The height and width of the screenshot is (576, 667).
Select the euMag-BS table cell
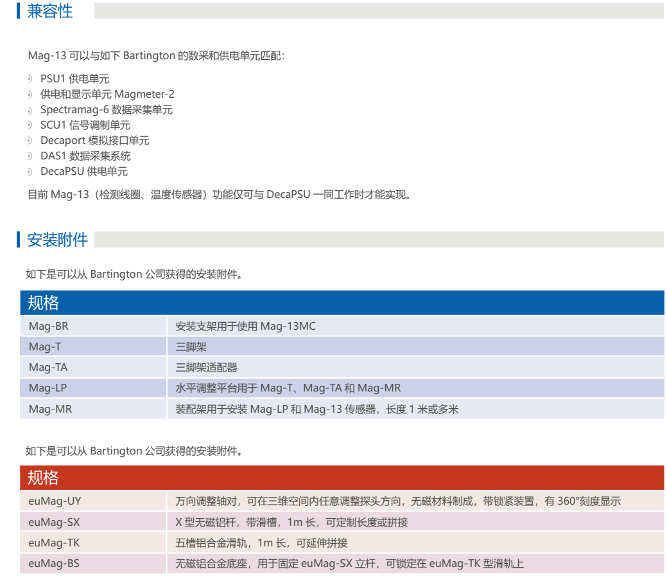[x=93, y=564]
